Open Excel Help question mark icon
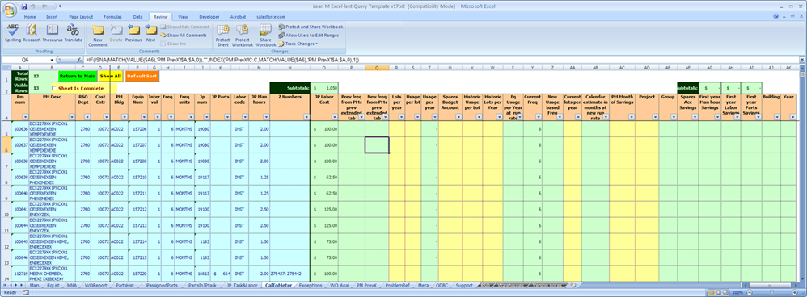Viewport: 807px width, 297px height. tap(776, 16)
